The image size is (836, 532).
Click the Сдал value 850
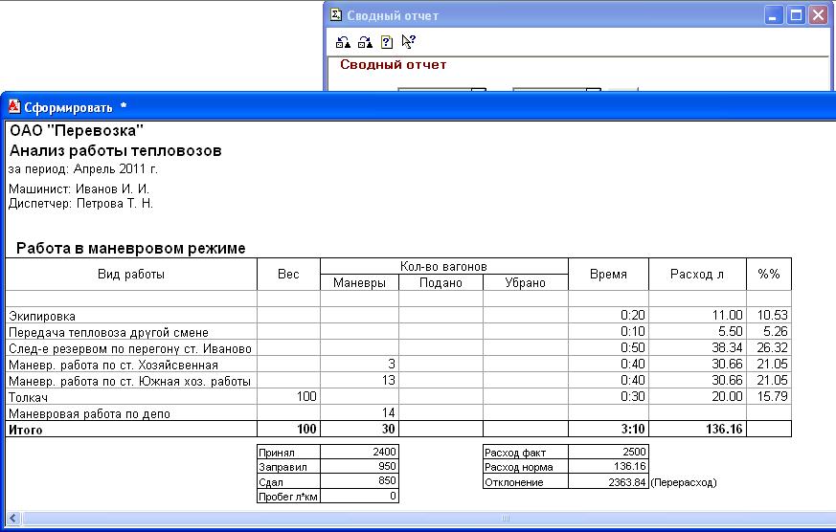(387, 481)
